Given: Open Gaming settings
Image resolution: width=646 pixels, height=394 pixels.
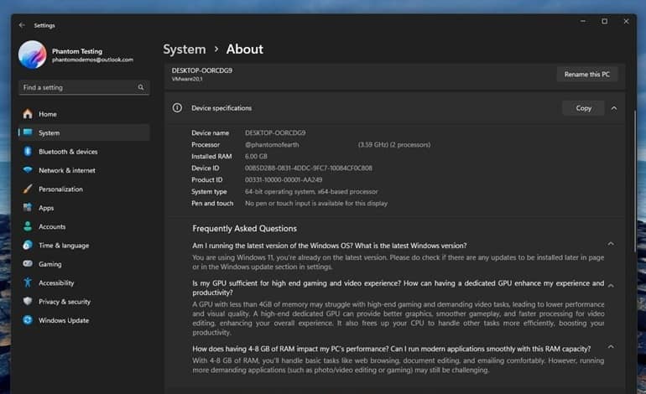Looking at the screenshot, I should pos(84,264).
